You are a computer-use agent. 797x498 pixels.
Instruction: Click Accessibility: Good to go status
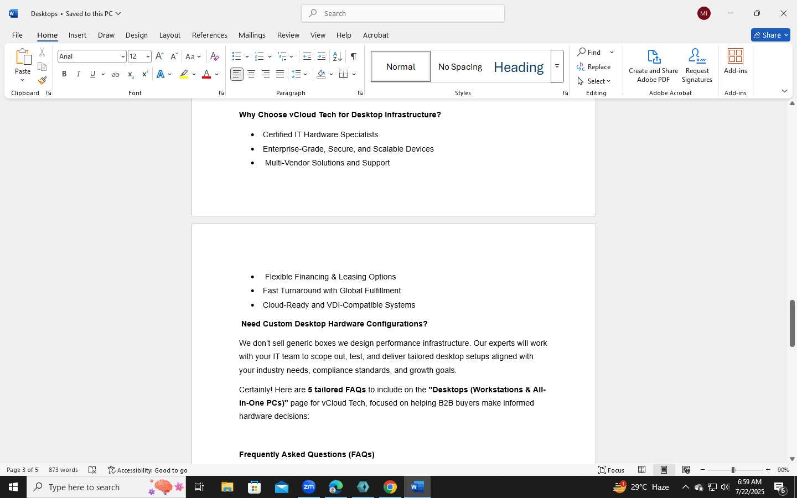pyautogui.click(x=148, y=470)
